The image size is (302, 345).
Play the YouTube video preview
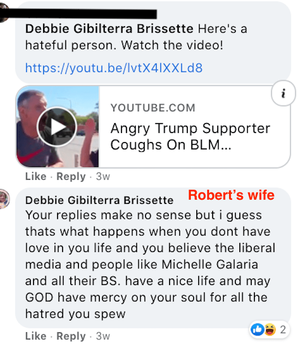click(57, 127)
